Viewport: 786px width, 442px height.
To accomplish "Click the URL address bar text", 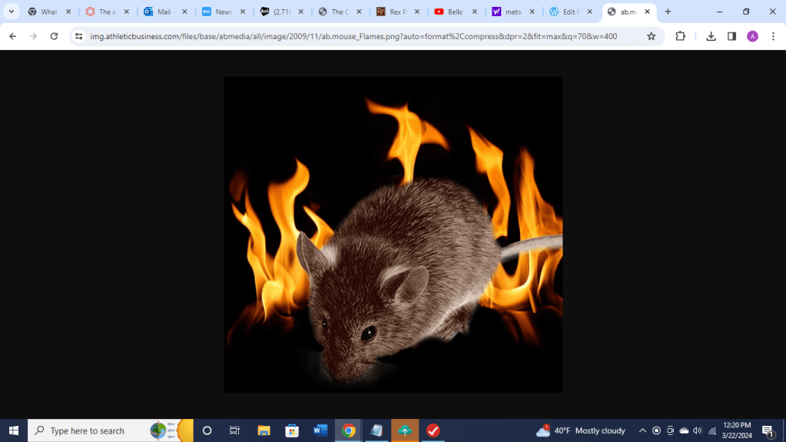I will (353, 36).
